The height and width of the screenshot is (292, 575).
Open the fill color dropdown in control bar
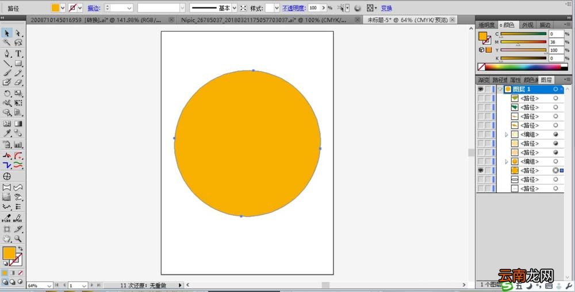pos(63,7)
